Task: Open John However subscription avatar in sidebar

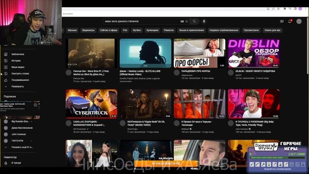Action: [x=6, y=134]
